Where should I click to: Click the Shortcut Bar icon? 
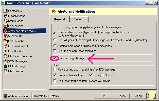[6, 36]
